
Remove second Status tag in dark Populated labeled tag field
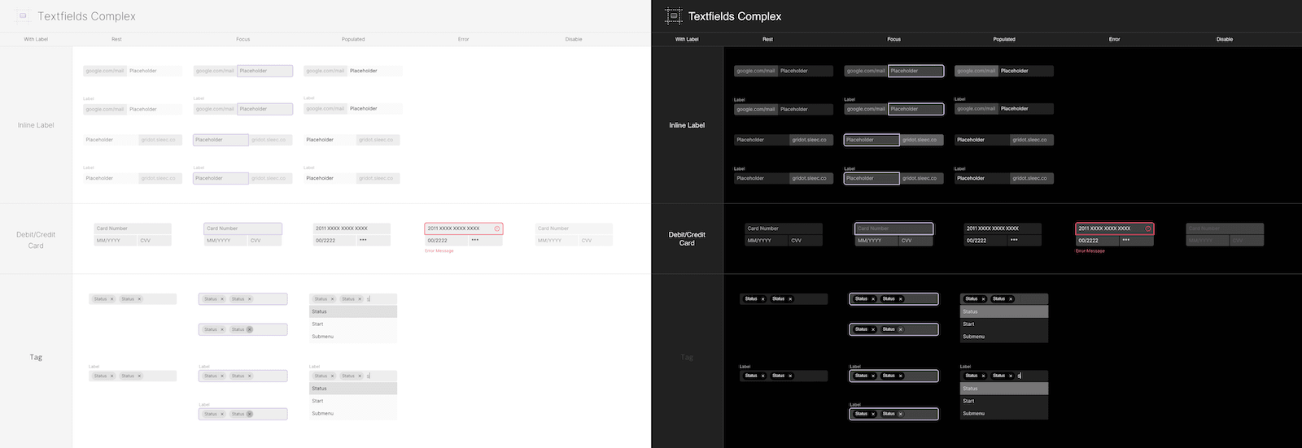[x=1011, y=376]
